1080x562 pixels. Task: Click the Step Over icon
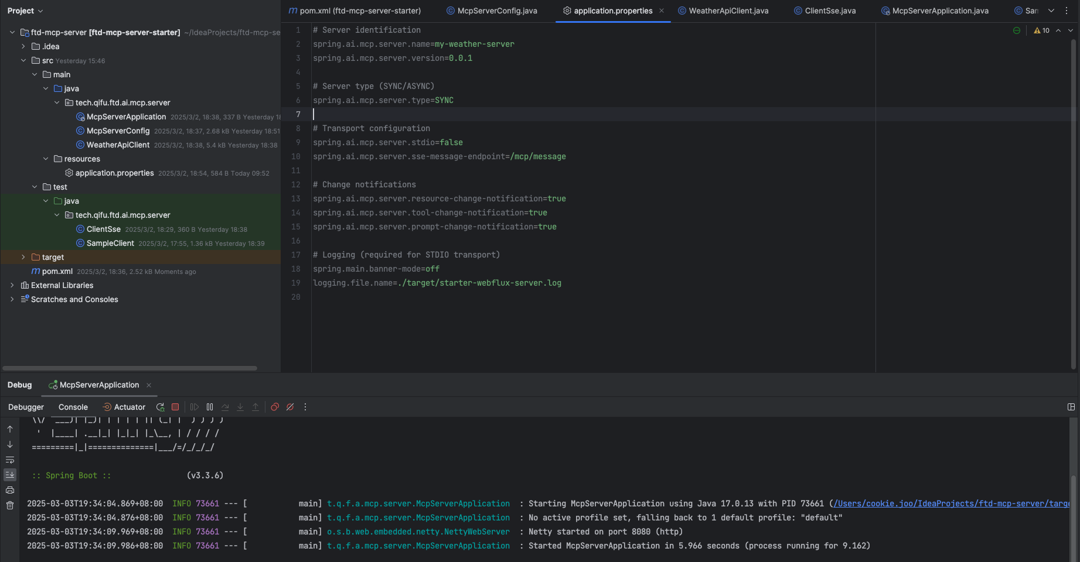point(225,407)
